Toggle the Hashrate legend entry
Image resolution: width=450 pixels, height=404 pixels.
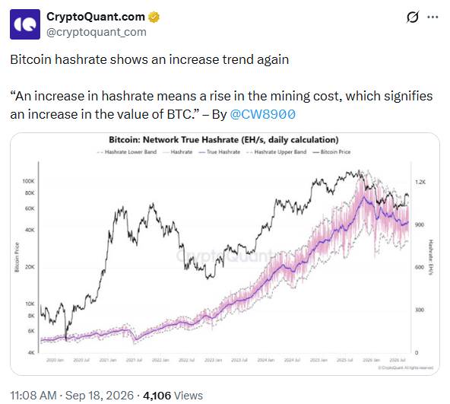[178, 151]
